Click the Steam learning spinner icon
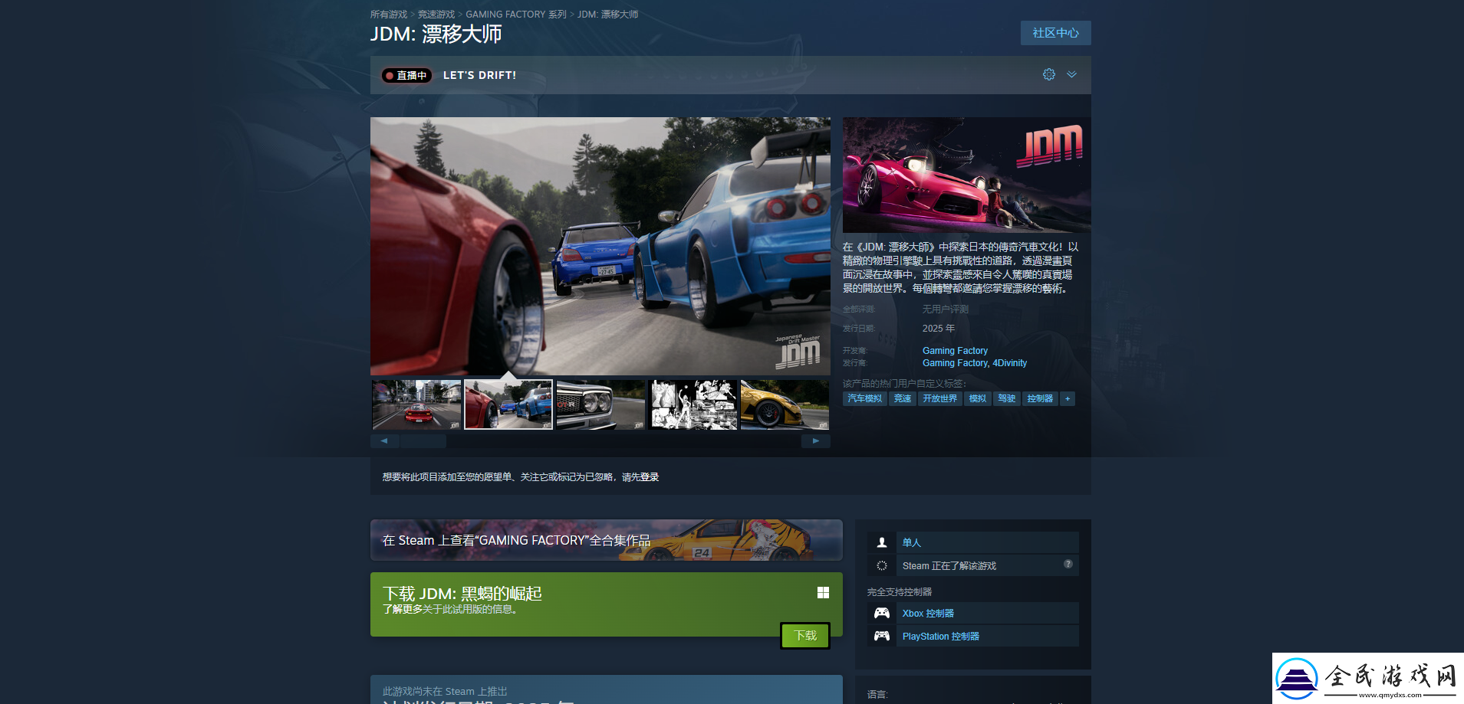 click(x=882, y=565)
